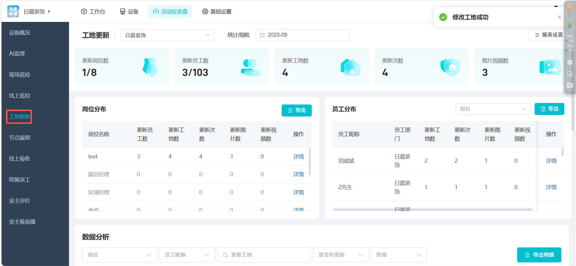Image resolution: width=576 pixels, height=266 pixels.
Task: Close the 修改工地成功 notification
Action: (x=559, y=17)
